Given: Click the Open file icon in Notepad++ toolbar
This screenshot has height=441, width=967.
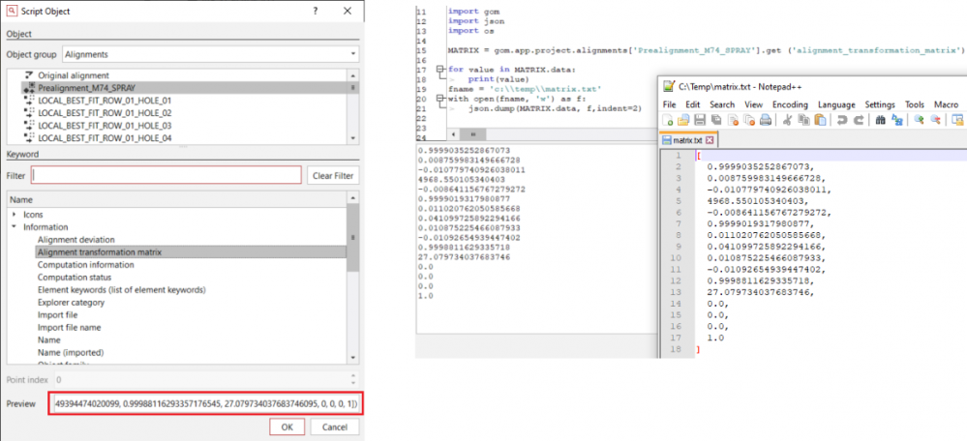Looking at the screenshot, I should tap(683, 120).
